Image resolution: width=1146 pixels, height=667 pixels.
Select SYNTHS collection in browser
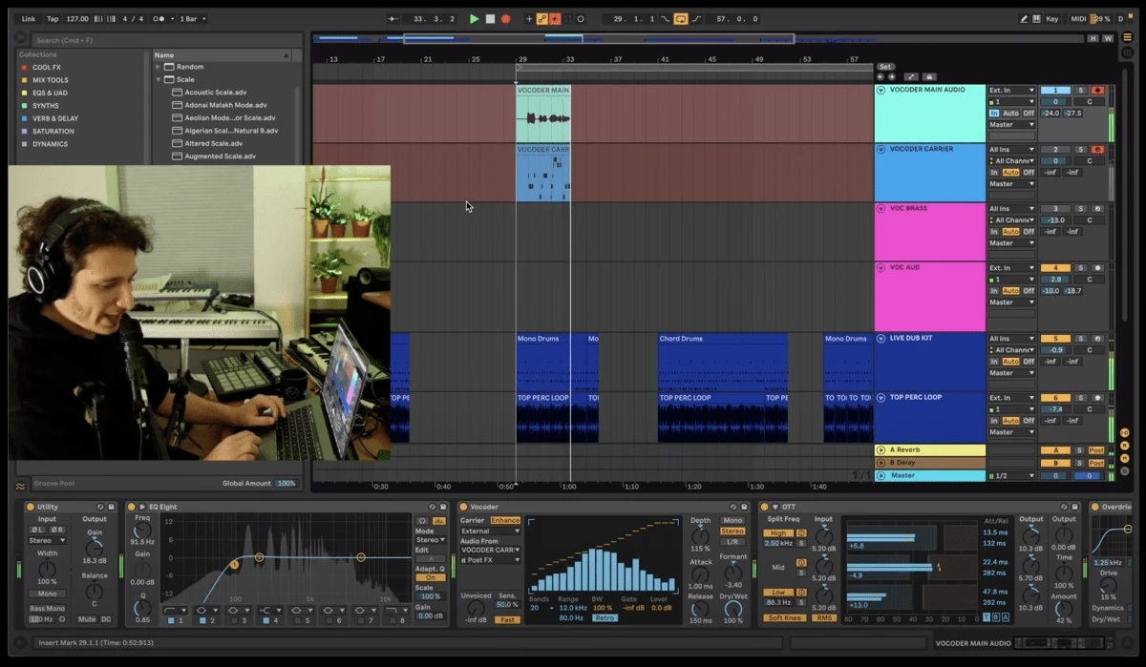45,106
